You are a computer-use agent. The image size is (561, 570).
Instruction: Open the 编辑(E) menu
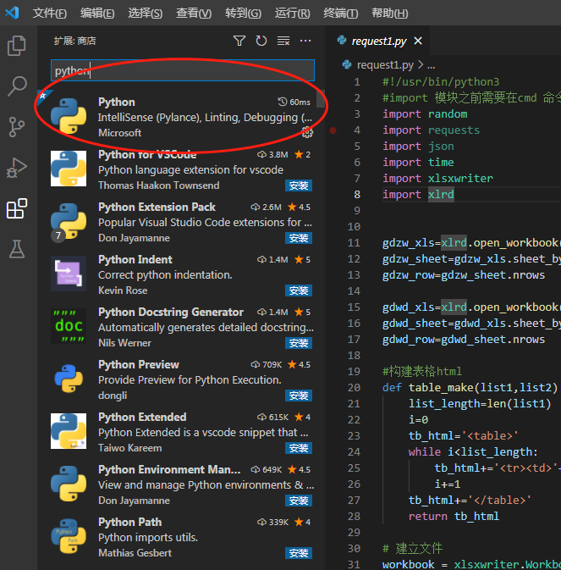coord(97,13)
